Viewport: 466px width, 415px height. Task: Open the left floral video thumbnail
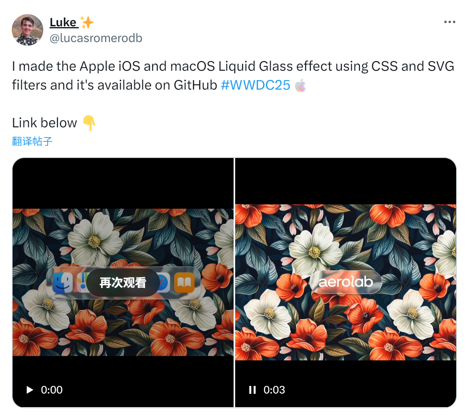click(x=123, y=282)
